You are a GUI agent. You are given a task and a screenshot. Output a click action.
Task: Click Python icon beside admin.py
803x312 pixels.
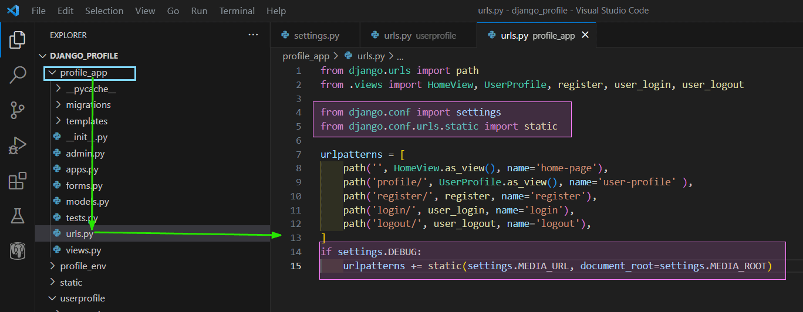57,154
